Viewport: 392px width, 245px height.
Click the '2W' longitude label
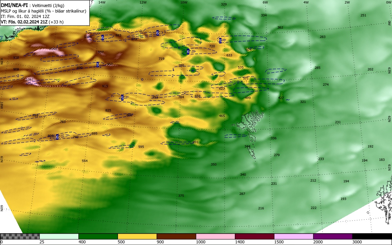[347, 2]
